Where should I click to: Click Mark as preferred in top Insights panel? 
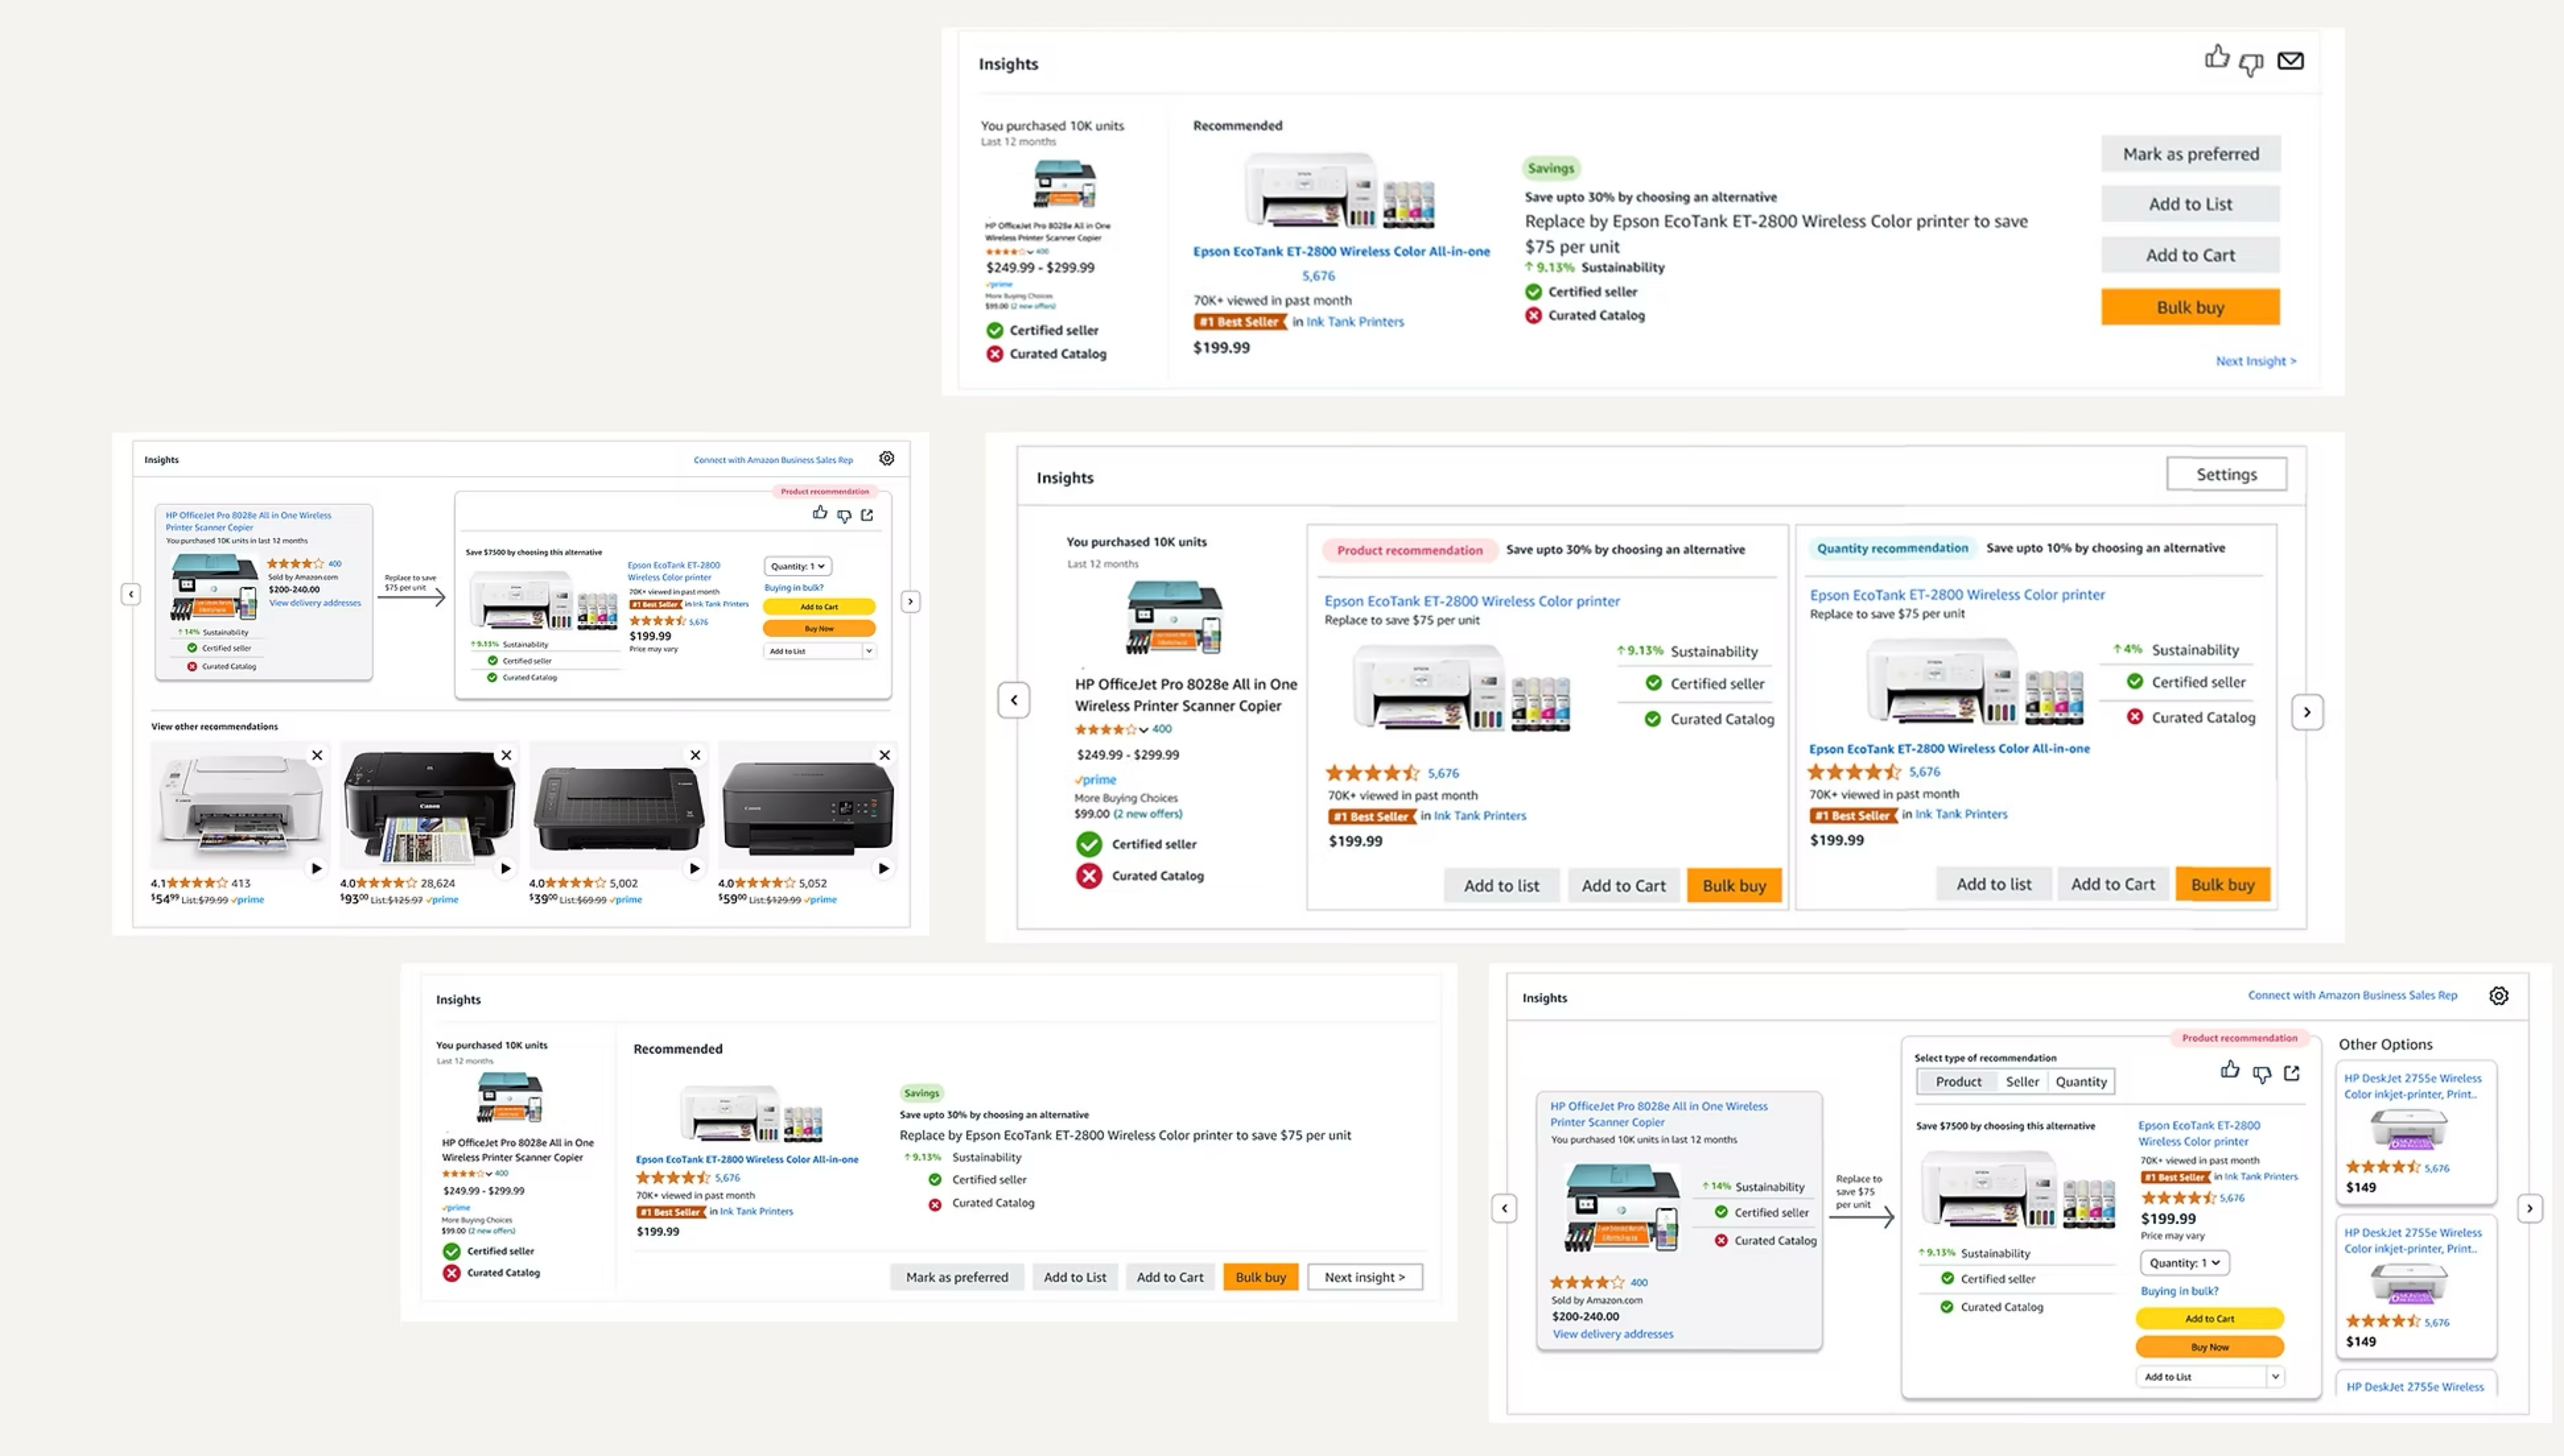(2190, 153)
